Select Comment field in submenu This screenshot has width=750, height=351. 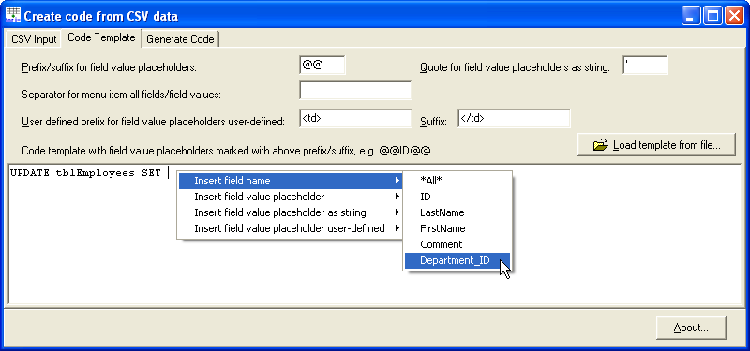click(x=457, y=244)
